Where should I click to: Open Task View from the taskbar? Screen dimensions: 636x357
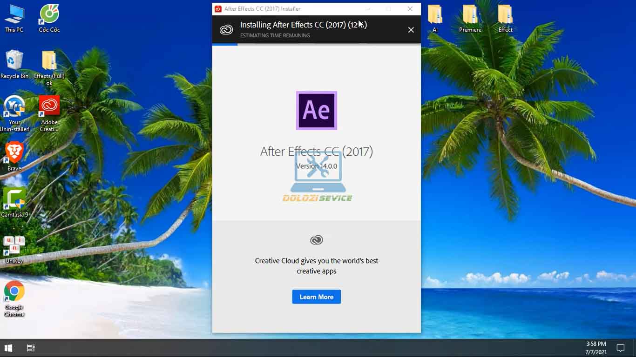coord(30,347)
